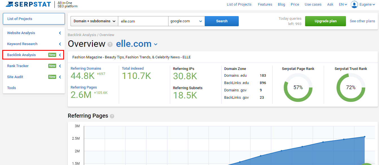379x165 pixels.
Task: Click the 110.7K total indexed value
Action: point(137,76)
